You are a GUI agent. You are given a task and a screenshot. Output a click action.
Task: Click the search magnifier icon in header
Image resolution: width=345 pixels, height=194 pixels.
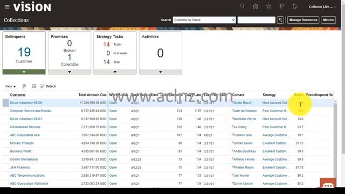242,6
